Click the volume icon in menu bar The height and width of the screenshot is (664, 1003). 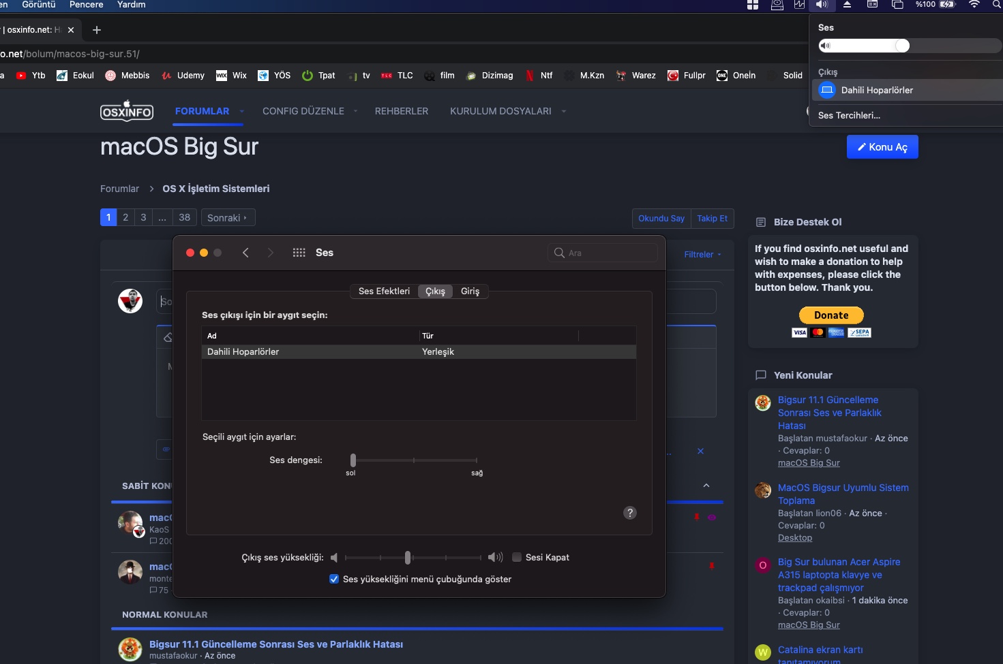pyautogui.click(x=822, y=5)
